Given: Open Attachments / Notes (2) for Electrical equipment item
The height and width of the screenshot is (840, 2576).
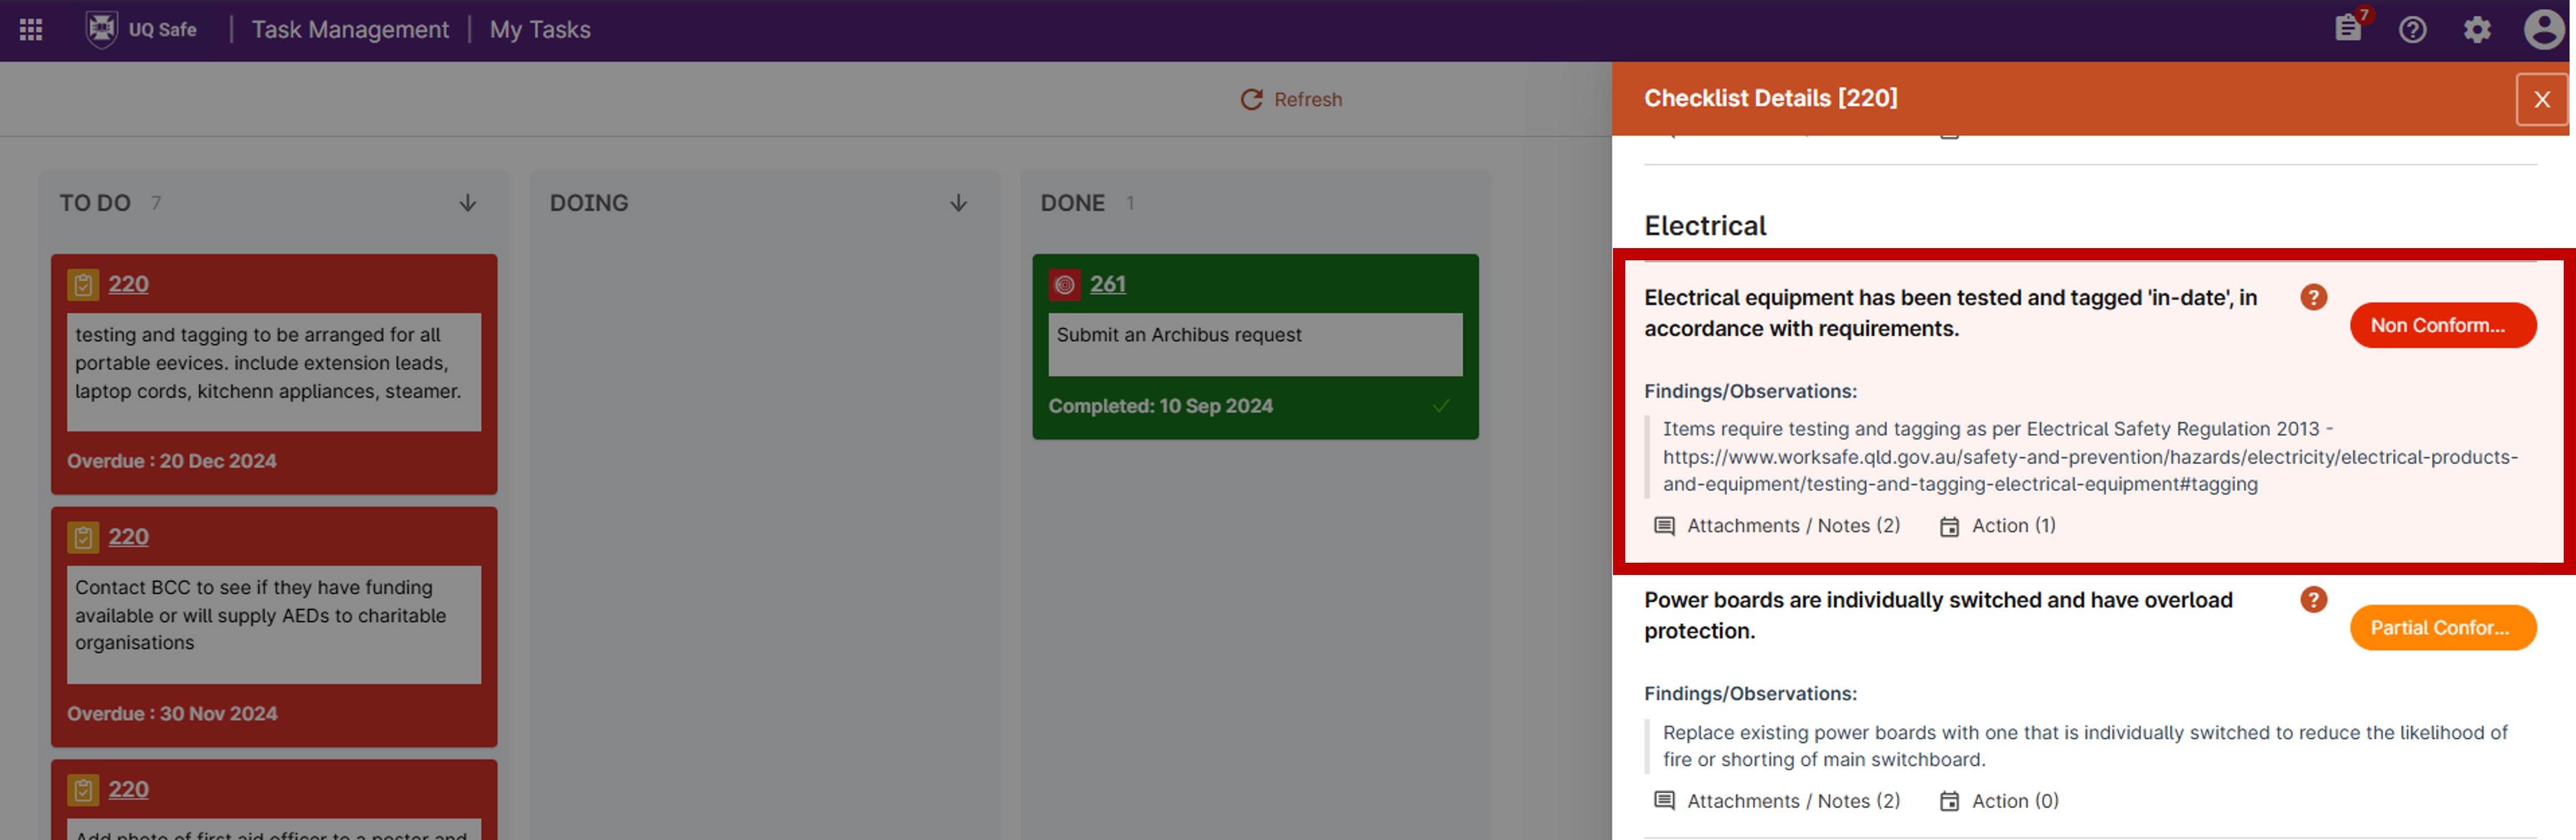Looking at the screenshot, I should pyautogui.click(x=1777, y=526).
